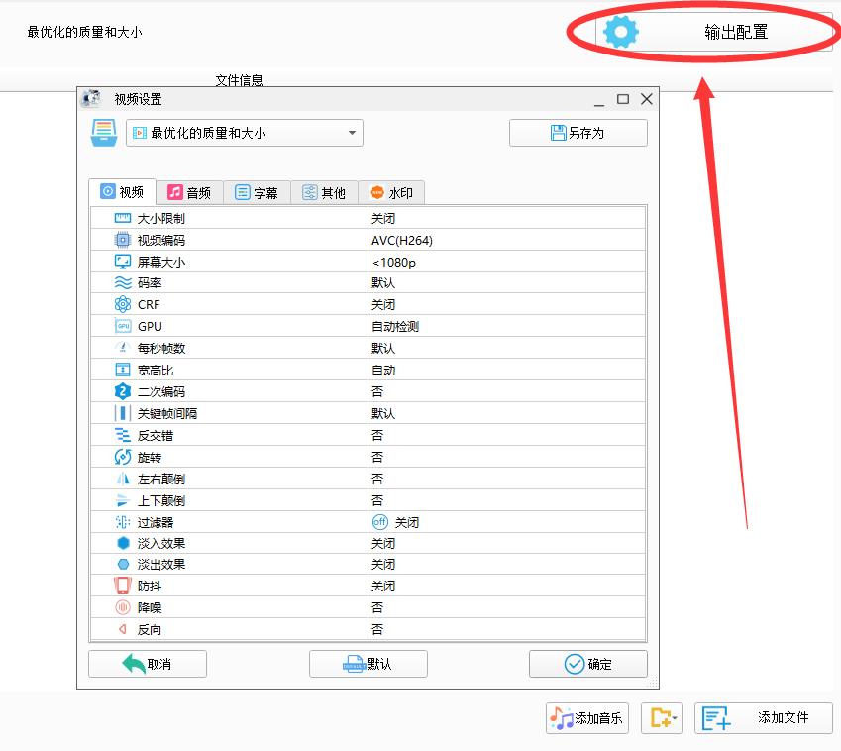Click the 码率 value field 默认
This screenshot has width=841, height=751.
[505, 283]
